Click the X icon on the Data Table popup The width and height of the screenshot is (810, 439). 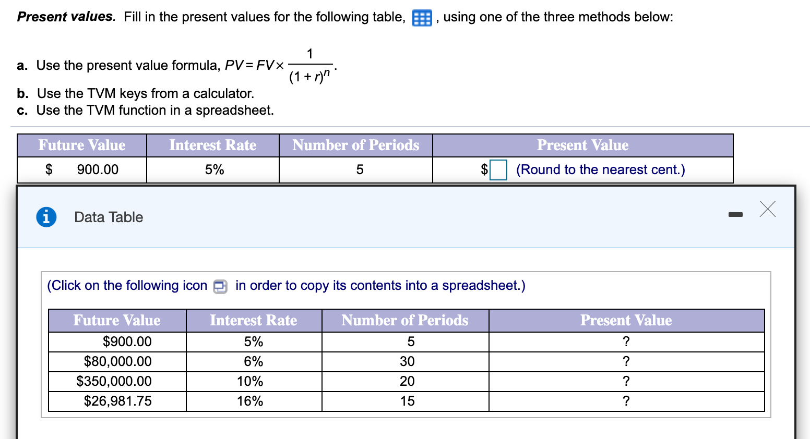tap(767, 209)
